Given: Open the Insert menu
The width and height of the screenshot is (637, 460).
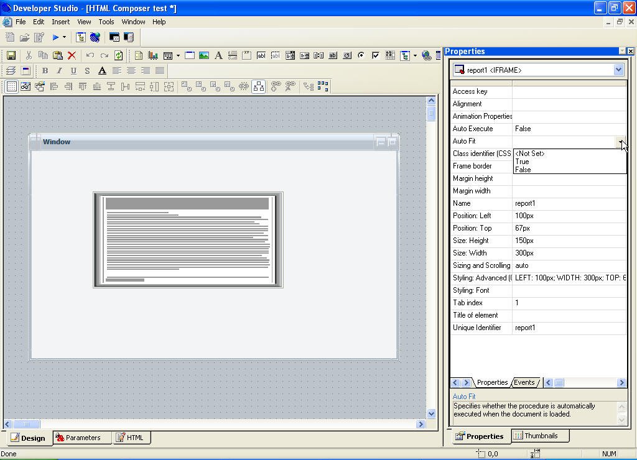Looking at the screenshot, I should click(60, 22).
